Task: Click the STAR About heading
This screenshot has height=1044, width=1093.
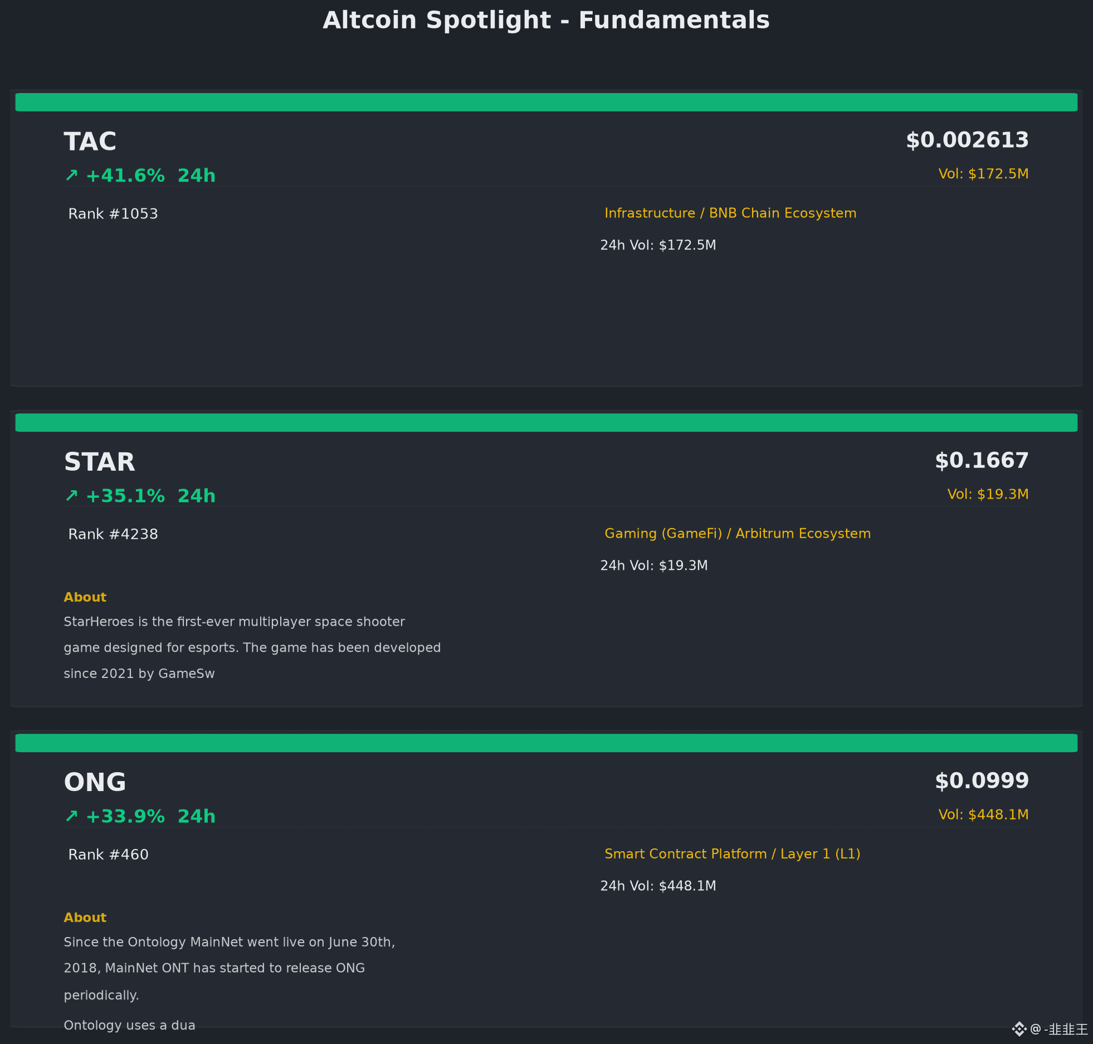Action: coord(85,597)
